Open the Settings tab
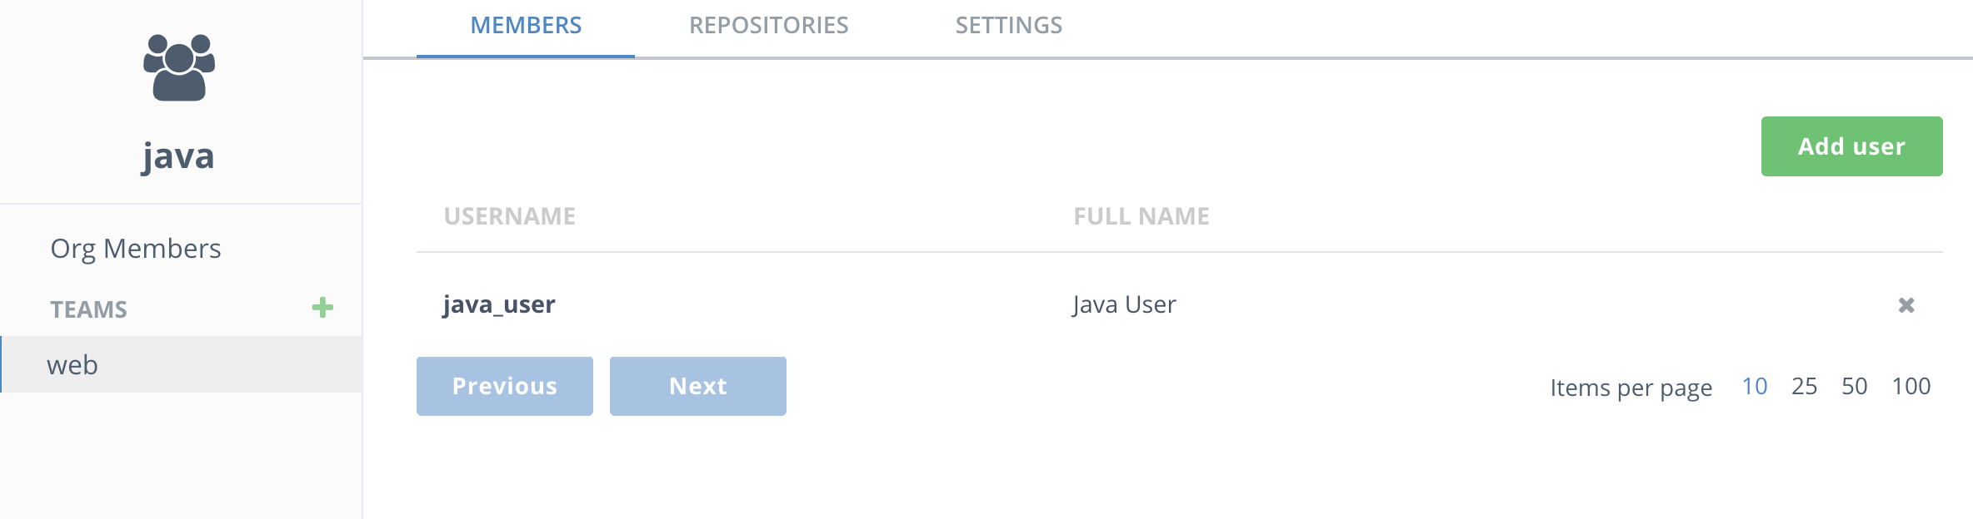The height and width of the screenshot is (519, 1973). click(x=1008, y=26)
